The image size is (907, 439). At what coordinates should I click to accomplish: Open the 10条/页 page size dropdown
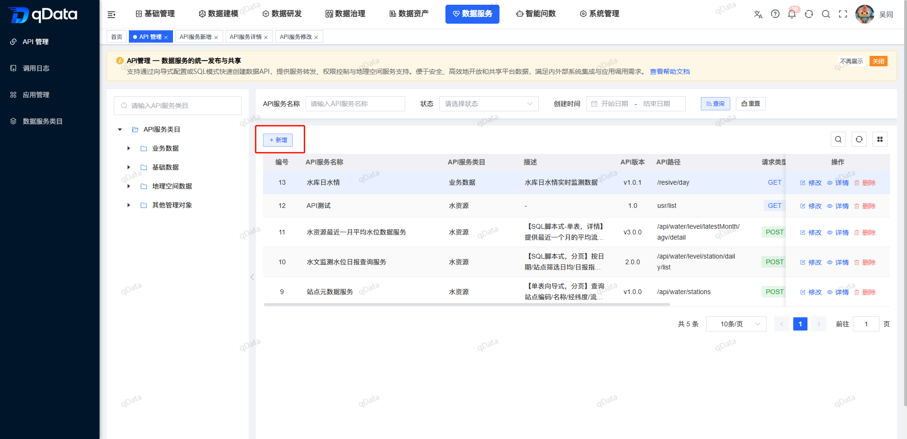point(736,324)
